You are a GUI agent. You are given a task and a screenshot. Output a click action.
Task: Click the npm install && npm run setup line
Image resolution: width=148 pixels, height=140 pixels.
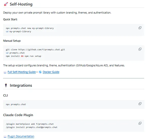point(23,56)
